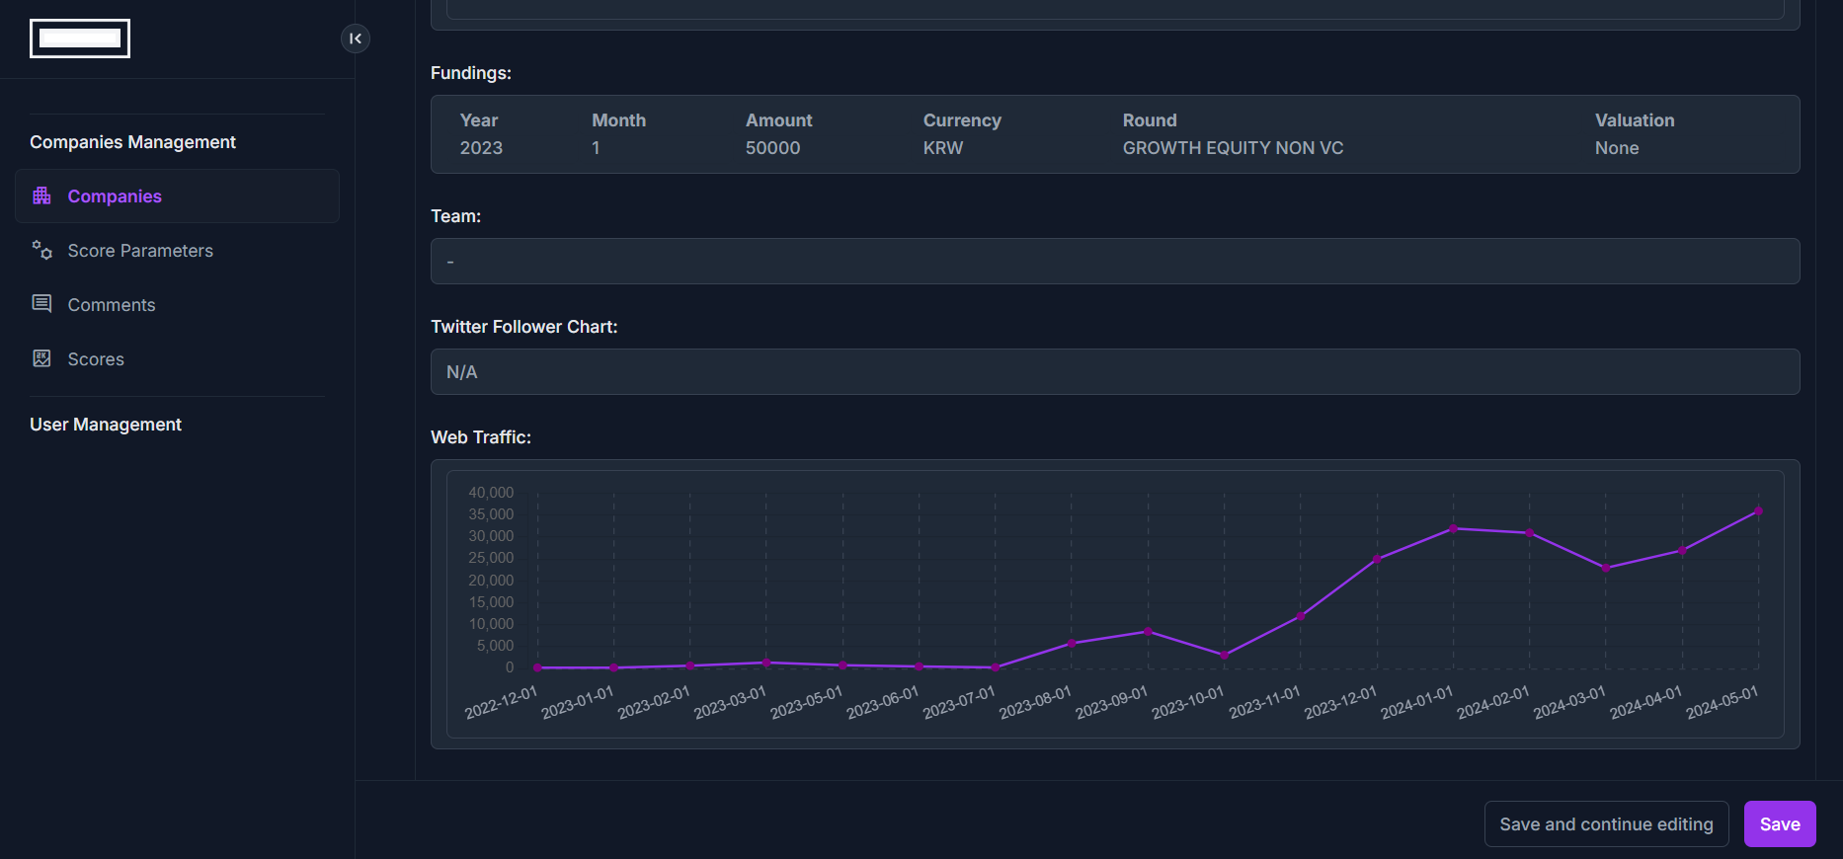The height and width of the screenshot is (859, 1843).
Task: Click the GROWTH EQUITY NON VC funding row
Action: point(1115,134)
